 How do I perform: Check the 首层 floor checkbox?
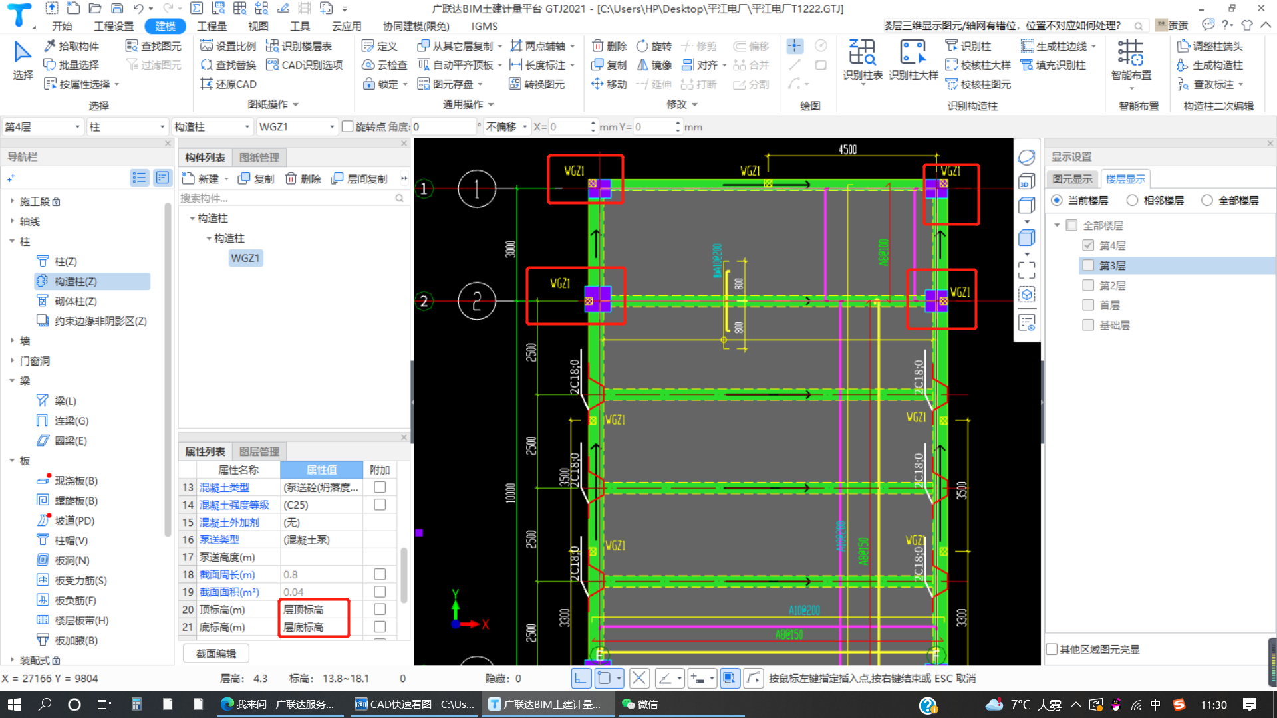click(1088, 305)
